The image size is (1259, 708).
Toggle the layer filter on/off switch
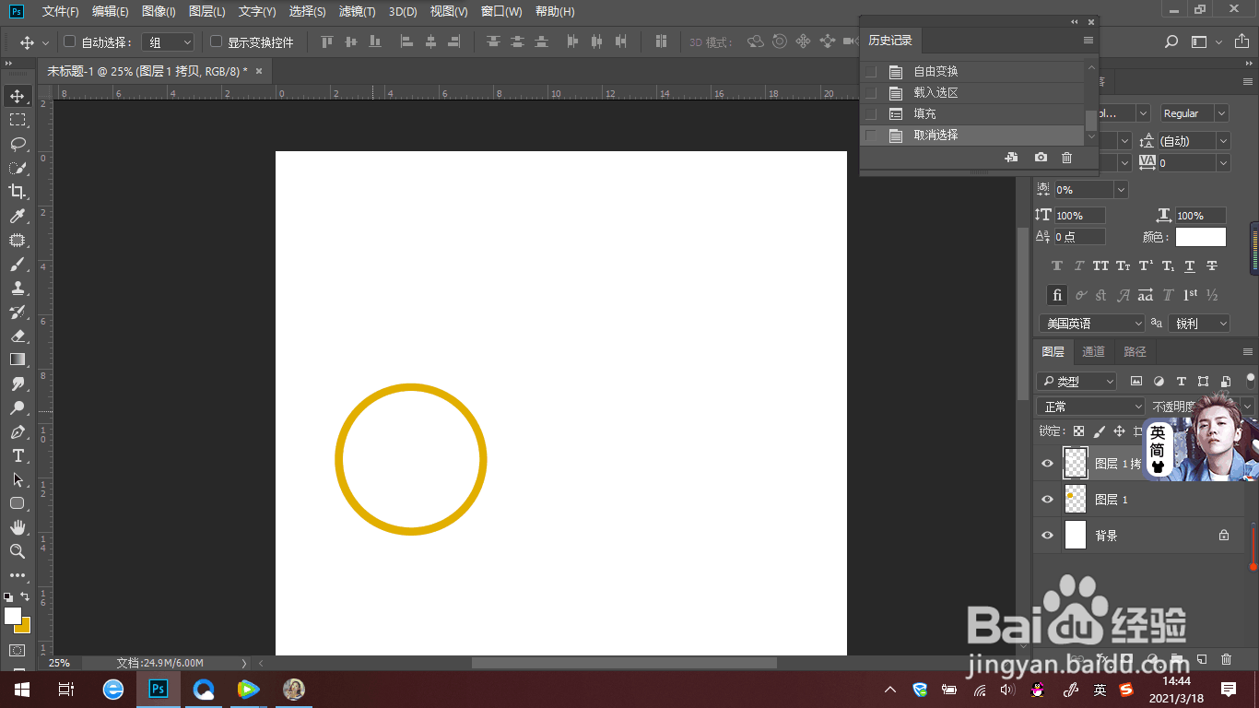pyautogui.click(x=1251, y=378)
